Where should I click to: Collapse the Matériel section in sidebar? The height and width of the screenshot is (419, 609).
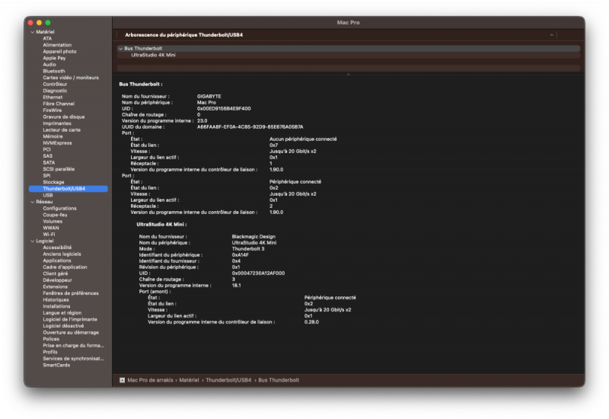[33, 32]
